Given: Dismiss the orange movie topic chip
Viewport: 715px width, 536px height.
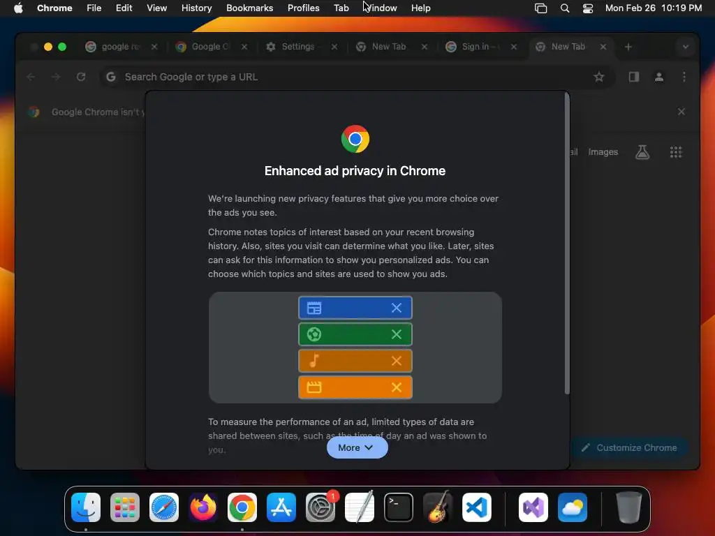Looking at the screenshot, I should 397,387.
